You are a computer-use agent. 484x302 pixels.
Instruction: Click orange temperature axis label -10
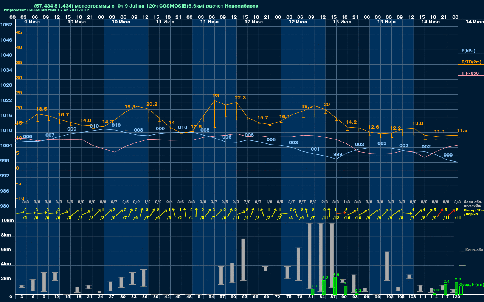20,198
